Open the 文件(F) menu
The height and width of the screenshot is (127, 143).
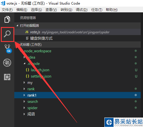pyautogui.click(x=7, y=10)
